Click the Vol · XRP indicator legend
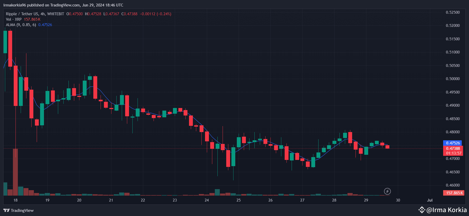 coord(14,19)
